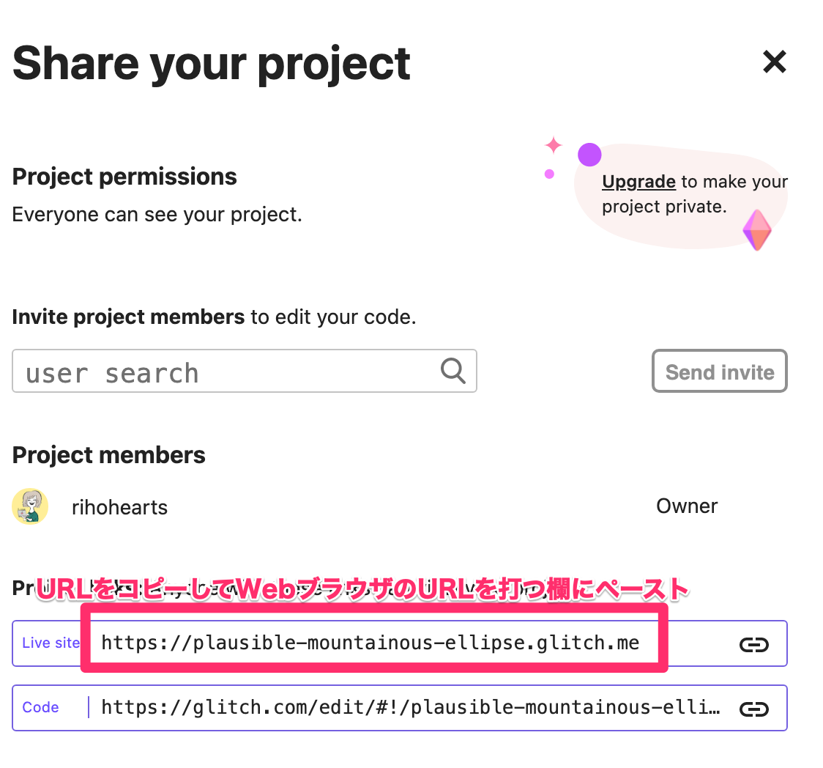Click the Code label

[40, 707]
